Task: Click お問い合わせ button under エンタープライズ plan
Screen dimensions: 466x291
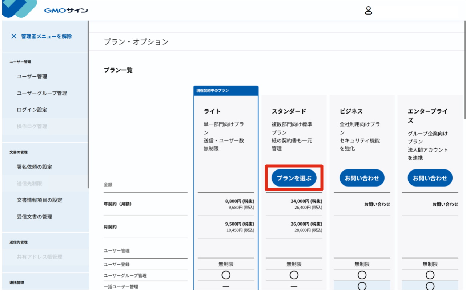Action: pyautogui.click(x=430, y=178)
